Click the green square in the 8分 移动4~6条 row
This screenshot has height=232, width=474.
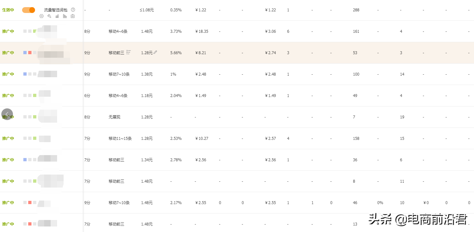[35, 31]
